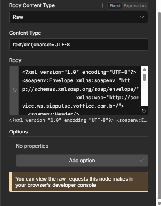Viewport: 161px width, 206px height.
Task: Open the Raw body content type dropdown
Action: (78, 17)
